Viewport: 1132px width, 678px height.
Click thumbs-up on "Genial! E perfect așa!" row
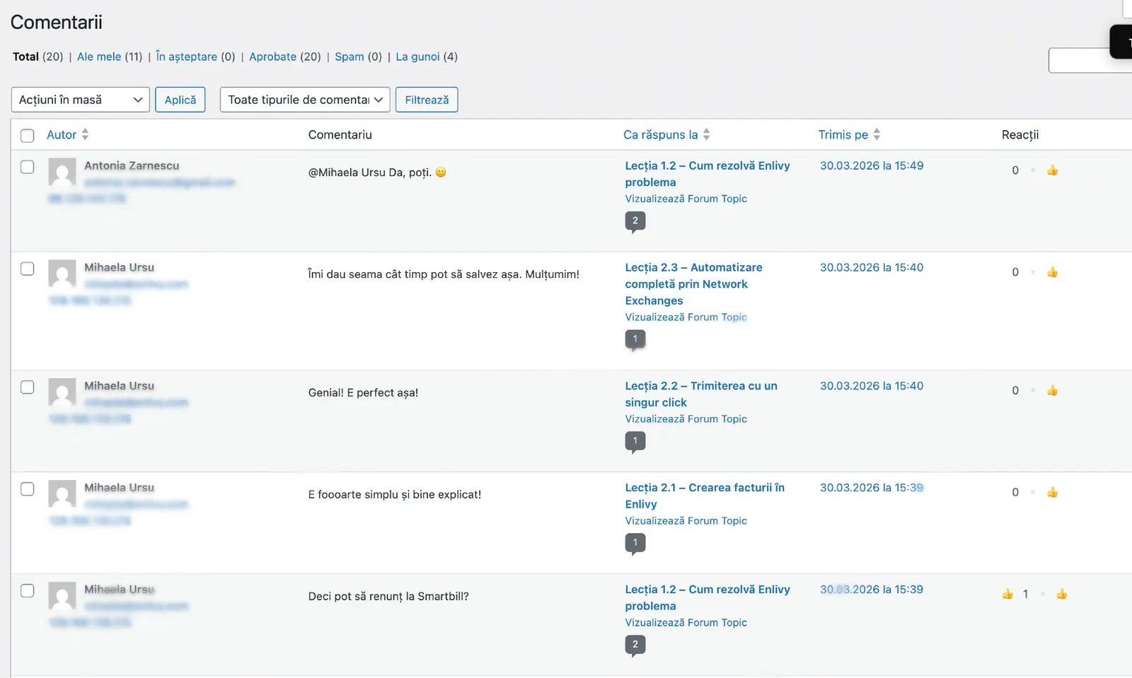point(1052,390)
